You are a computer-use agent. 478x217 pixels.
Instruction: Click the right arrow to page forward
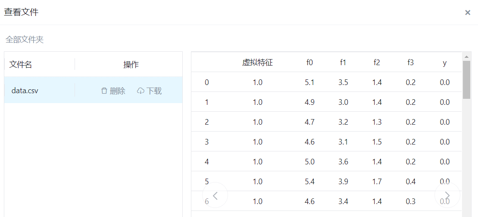447,195
